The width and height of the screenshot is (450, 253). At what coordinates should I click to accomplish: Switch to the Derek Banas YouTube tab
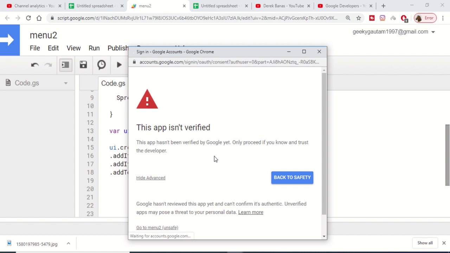[x=283, y=6]
